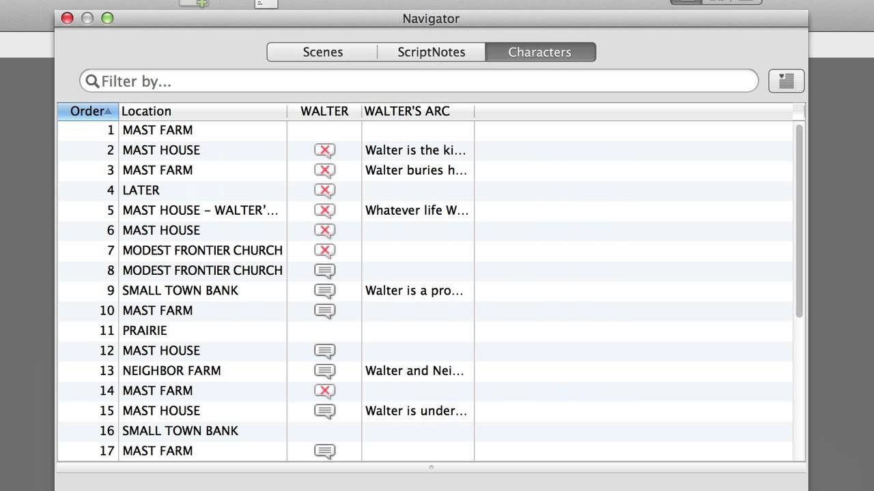This screenshot has height=491, width=874.
Task: Select MODEST FRONTIER CHURCH in row 7
Action: [x=203, y=250]
